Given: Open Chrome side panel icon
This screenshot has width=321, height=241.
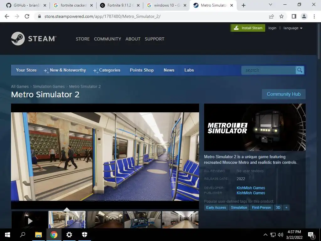Looking at the screenshot, I should (x=294, y=16).
